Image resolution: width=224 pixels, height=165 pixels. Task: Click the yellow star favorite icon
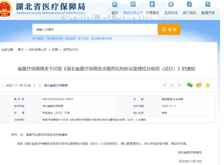click(x=208, y=85)
